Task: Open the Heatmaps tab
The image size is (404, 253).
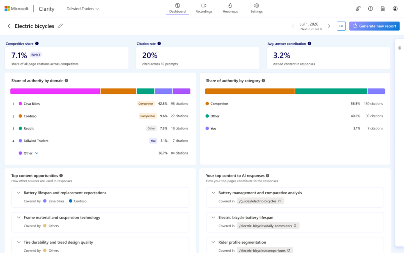Action: click(230, 8)
